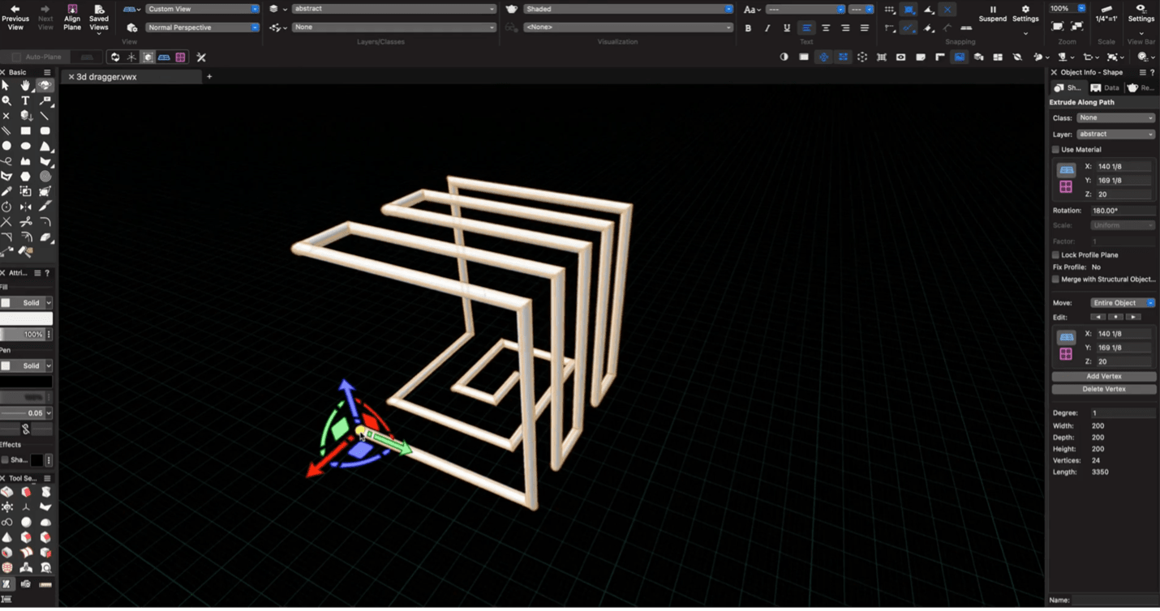Switch to the Shape tab
This screenshot has width=1160, height=611.
[x=1068, y=88]
